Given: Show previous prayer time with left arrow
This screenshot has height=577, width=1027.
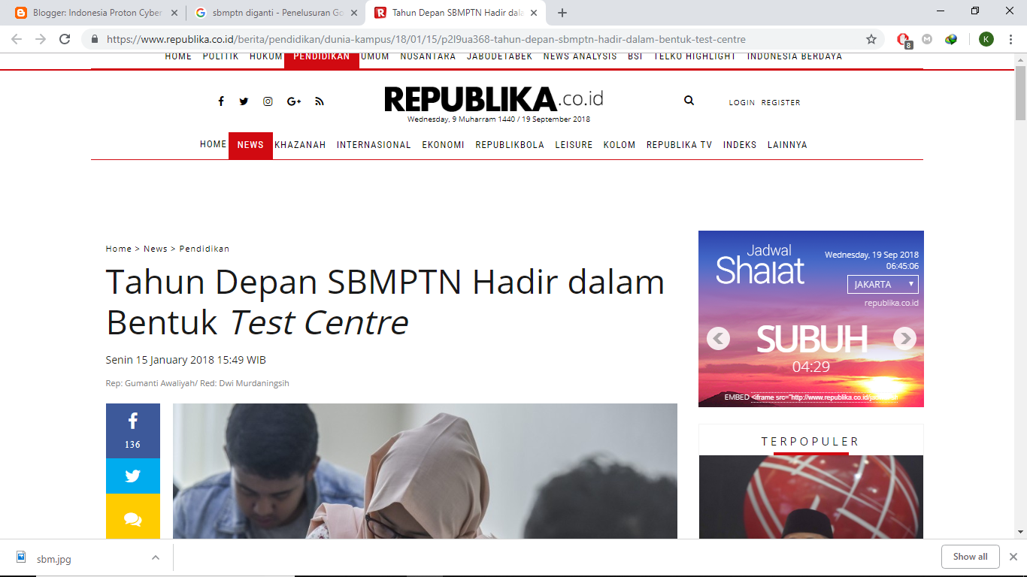Looking at the screenshot, I should pyautogui.click(x=718, y=339).
